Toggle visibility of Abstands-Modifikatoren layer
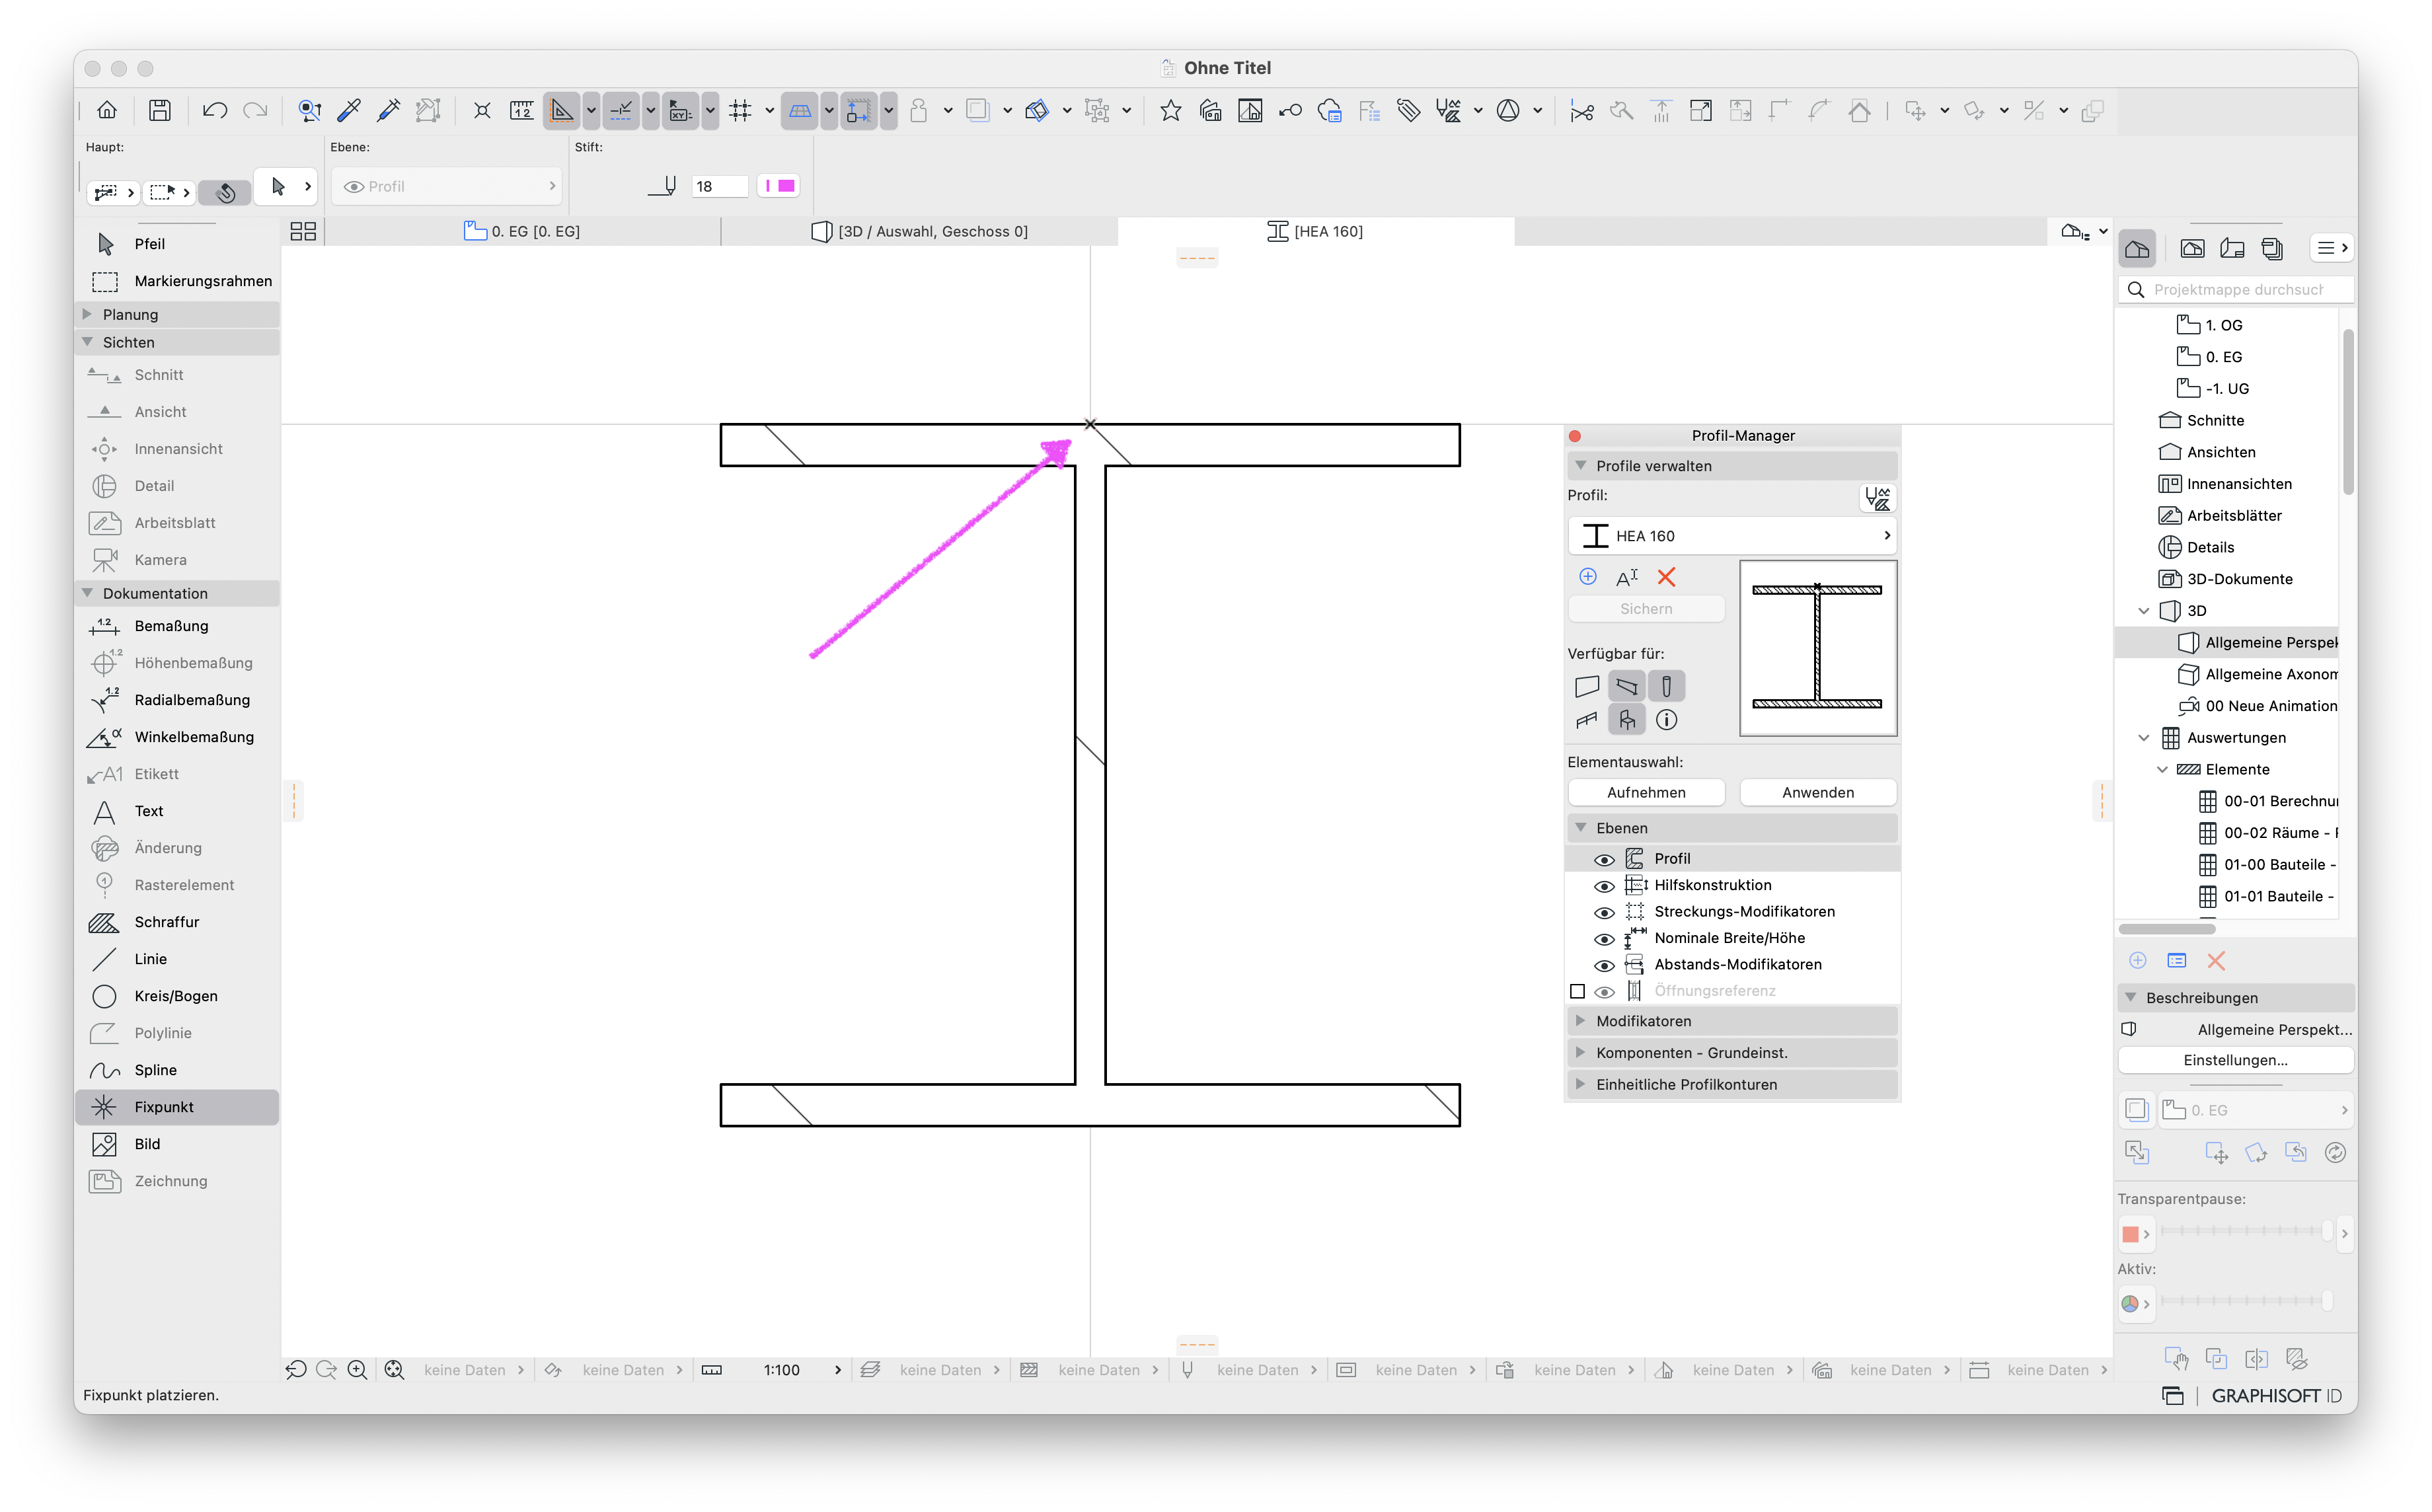 (x=1603, y=965)
